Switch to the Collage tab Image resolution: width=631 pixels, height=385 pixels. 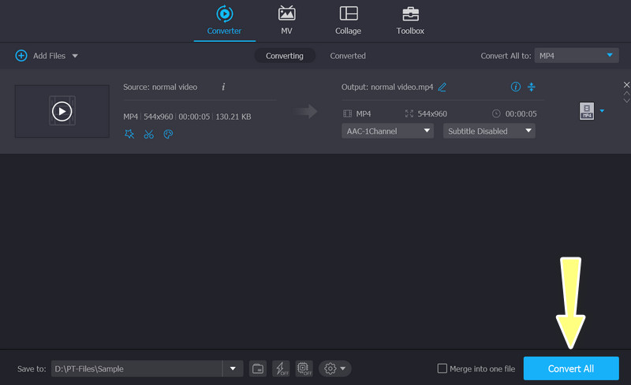click(x=348, y=20)
